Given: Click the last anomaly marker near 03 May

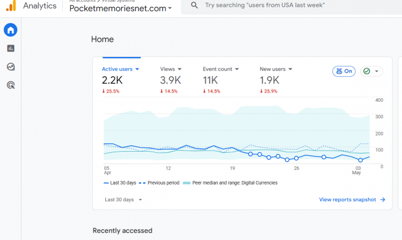Looking at the screenshot, I should (361, 160).
